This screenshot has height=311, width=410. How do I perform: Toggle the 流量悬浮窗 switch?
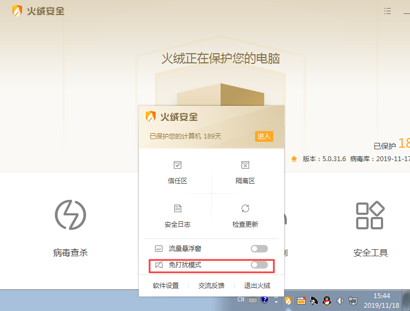(259, 249)
